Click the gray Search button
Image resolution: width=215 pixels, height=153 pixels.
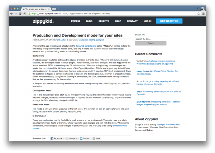pyautogui.click(x=151, y=43)
